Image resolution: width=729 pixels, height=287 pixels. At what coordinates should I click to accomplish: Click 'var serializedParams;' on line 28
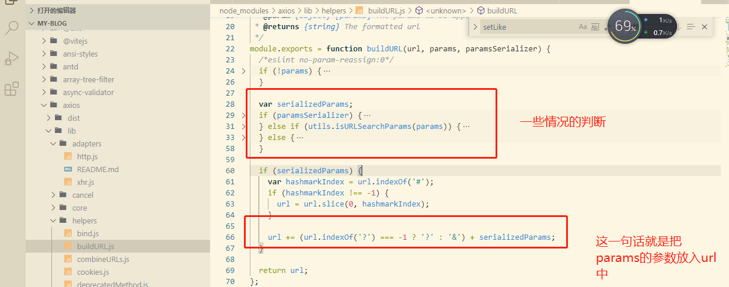coord(306,104)
